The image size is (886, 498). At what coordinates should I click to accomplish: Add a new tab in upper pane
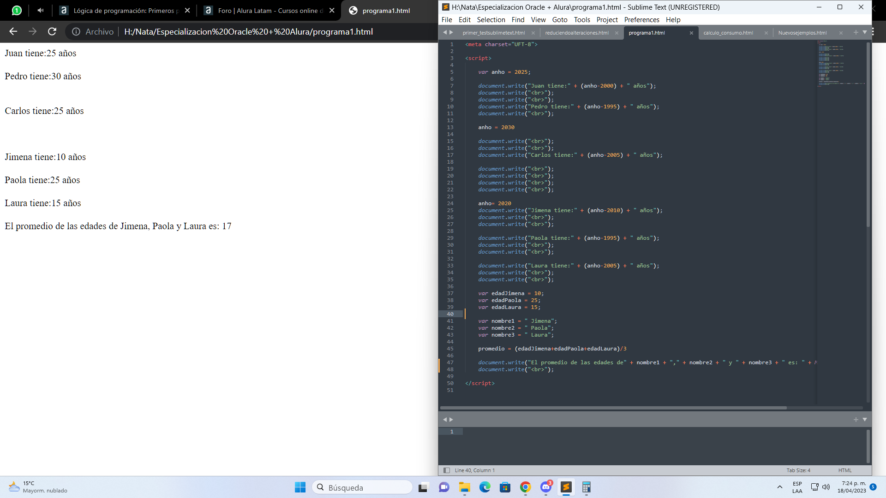coord(856,32)
